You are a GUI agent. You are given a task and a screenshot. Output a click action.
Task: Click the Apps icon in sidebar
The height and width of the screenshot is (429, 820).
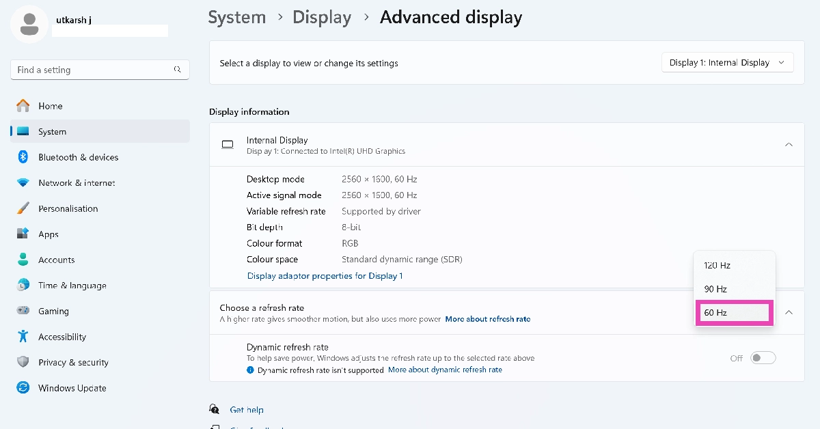click(23, 234)
